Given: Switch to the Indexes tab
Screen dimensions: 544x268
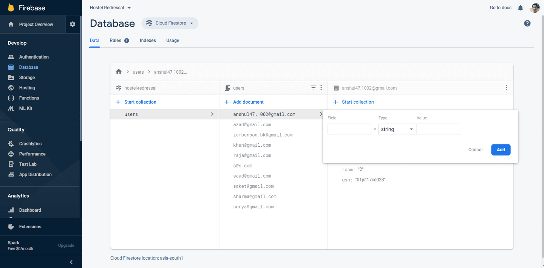Looking at the screenshot, I should pos(148,40).
